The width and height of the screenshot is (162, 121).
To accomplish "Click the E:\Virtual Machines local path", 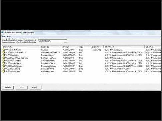I will (x=49, y=58).
